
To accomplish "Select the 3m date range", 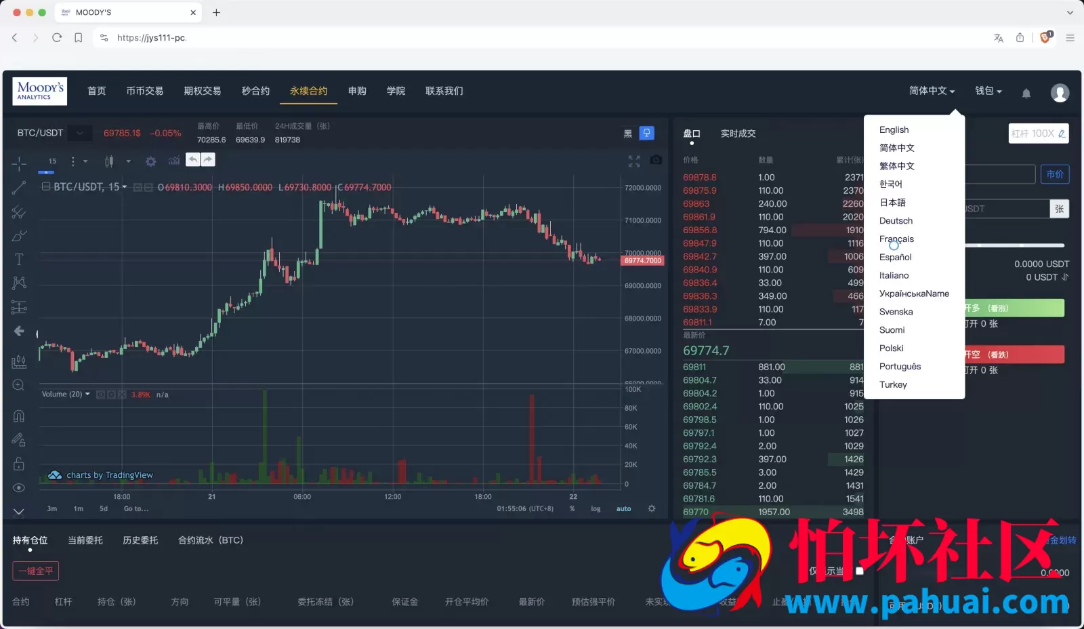I will [52, 508].
